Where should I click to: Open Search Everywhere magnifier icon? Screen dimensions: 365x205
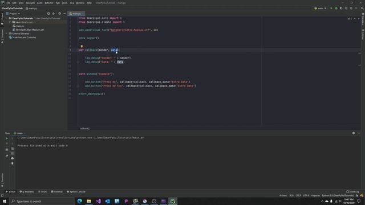[362, 8]
